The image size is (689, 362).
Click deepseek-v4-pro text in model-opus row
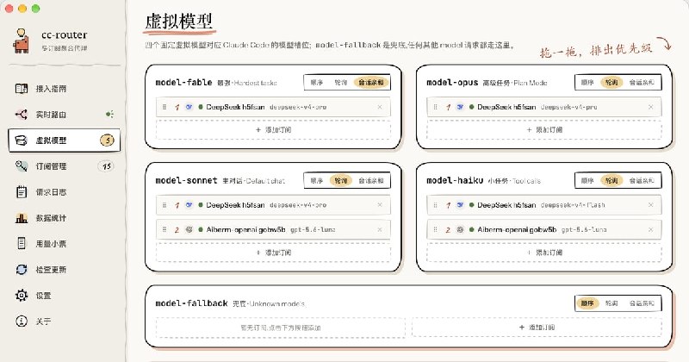coord(568,107)
